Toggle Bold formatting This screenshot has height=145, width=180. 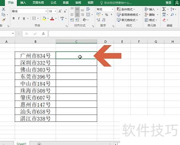(x=14, y=18)
